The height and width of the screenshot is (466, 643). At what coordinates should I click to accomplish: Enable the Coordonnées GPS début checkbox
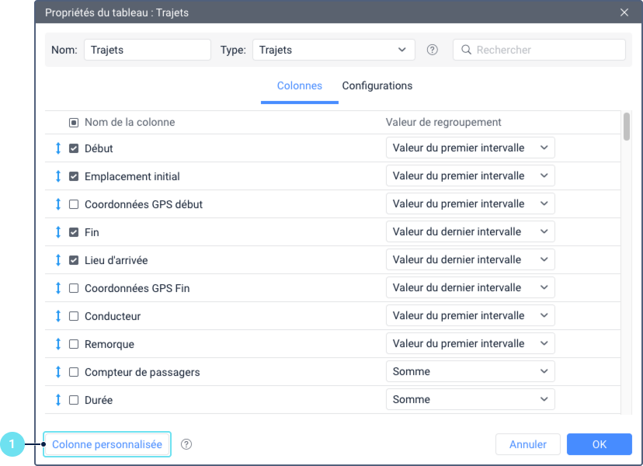point(74,204)
